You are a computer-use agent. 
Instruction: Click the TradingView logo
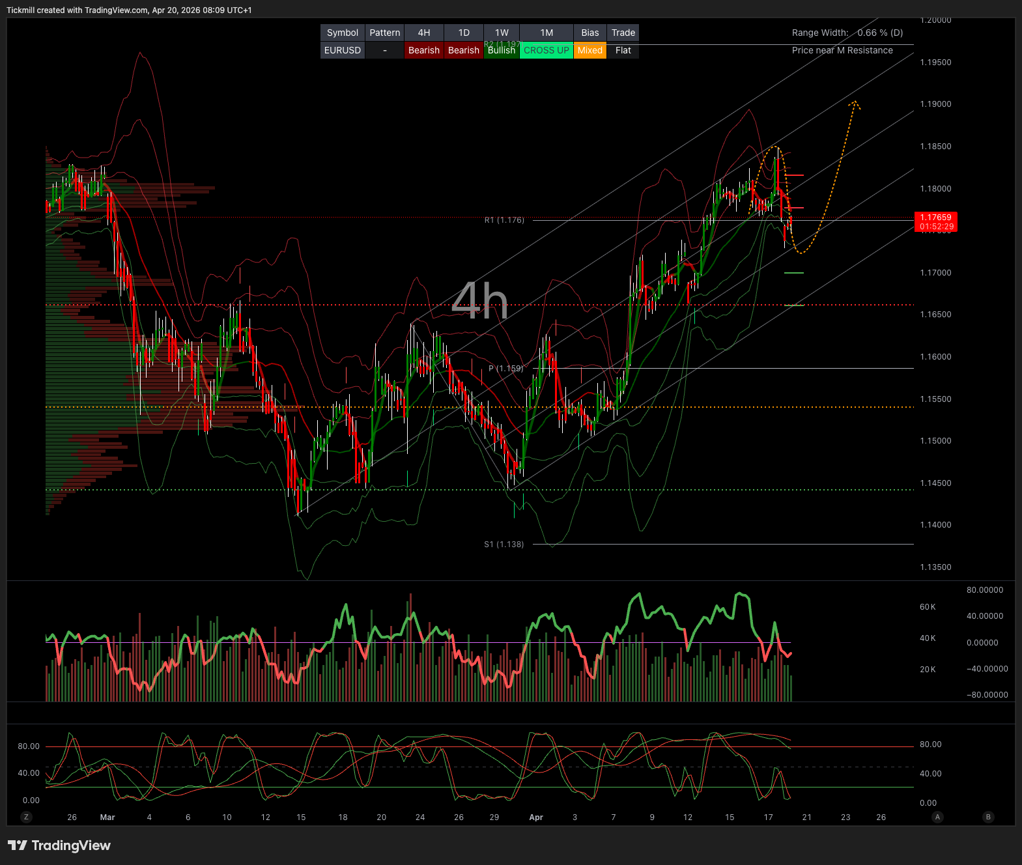tap(59, 845)
